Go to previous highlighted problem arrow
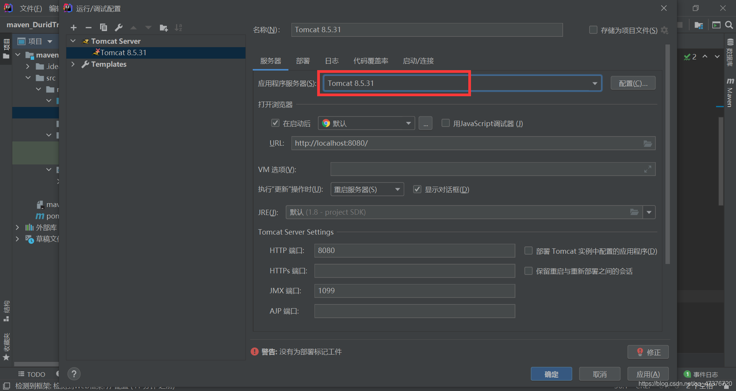The width and height of the screenshot is (736, 391). pyautogui.click(x=705, y=57)
